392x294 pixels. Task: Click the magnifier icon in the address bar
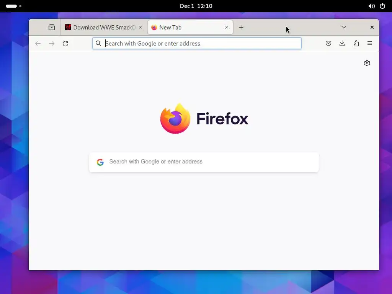tap(98, 43)
